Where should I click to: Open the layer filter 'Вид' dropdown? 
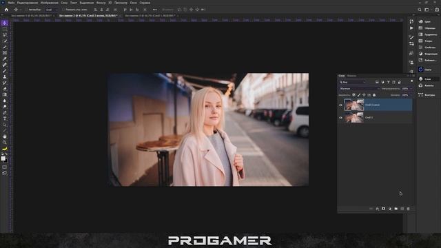coord(352,82)
